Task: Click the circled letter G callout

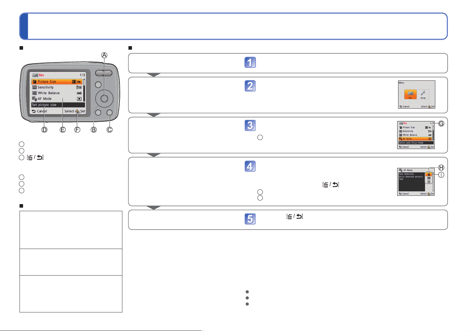Action: [441, 123]
